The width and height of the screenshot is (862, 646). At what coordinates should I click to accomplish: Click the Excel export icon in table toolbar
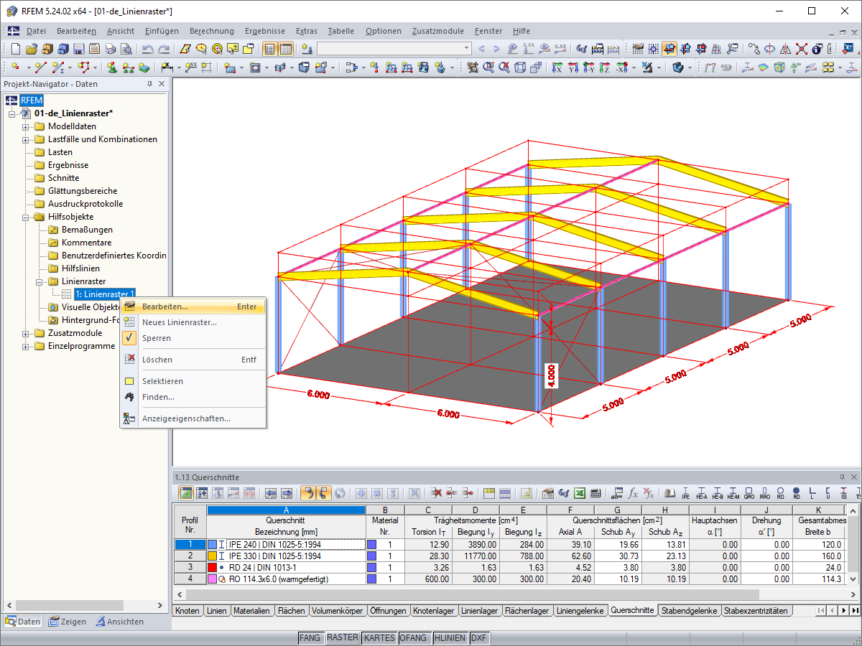[x=580, y=493]
